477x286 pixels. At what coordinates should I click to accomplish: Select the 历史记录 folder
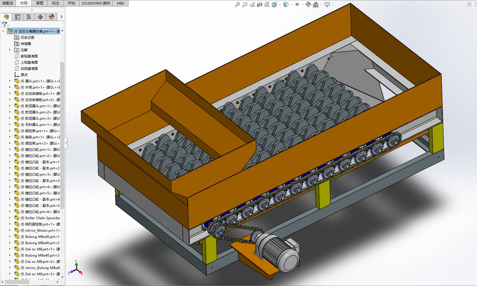(28, 37)
